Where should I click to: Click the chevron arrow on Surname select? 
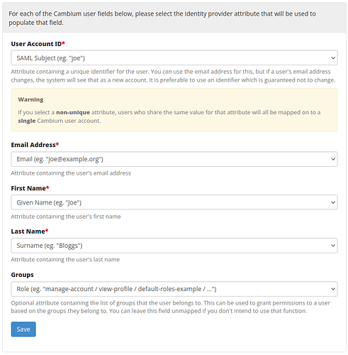(x=333, y=246)
